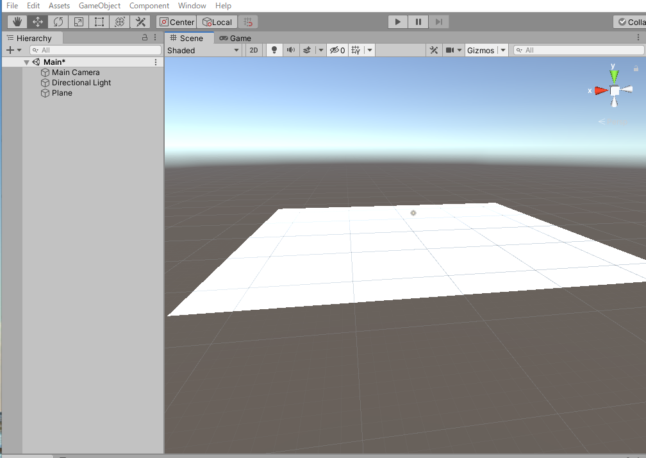This screenshot has width=646, height=458.
Task: Toggle scene view lighting
Action: [x=274, y=49]
